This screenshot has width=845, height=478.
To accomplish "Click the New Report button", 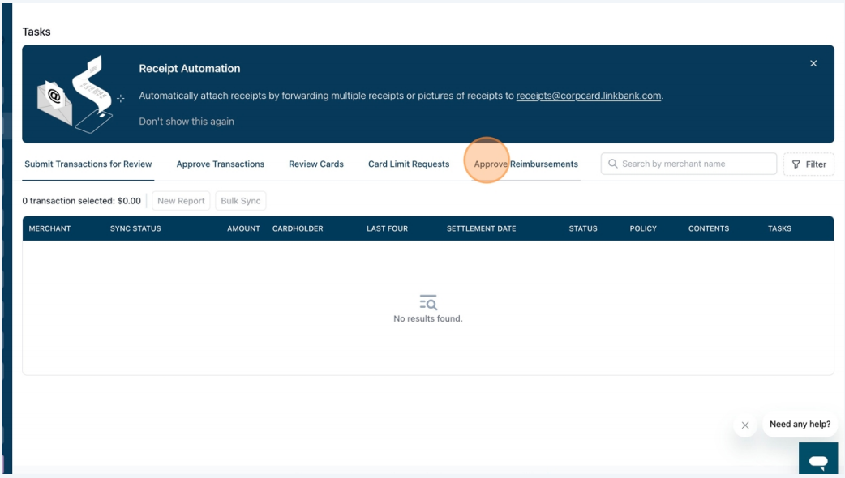I will [181, 201].
